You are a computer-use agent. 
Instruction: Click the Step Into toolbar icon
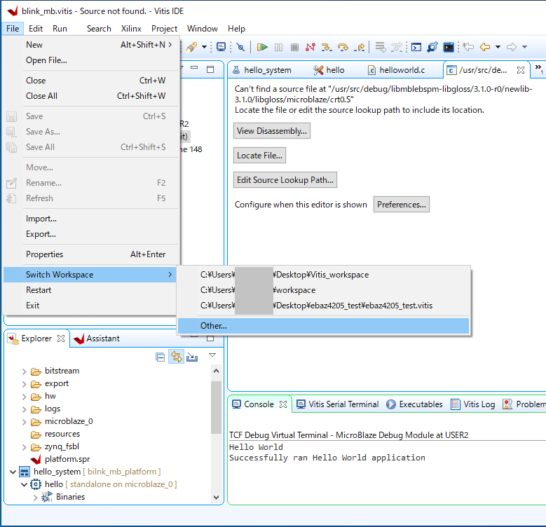point(327,47)
